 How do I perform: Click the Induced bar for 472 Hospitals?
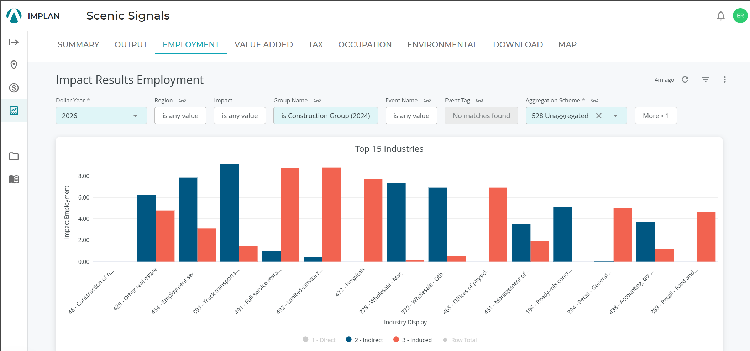[373, 220]
